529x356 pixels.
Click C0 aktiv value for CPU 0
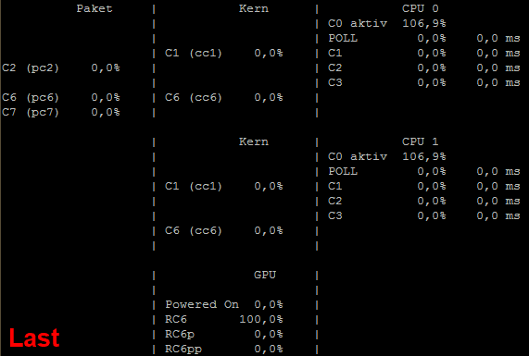click(424, 23)
